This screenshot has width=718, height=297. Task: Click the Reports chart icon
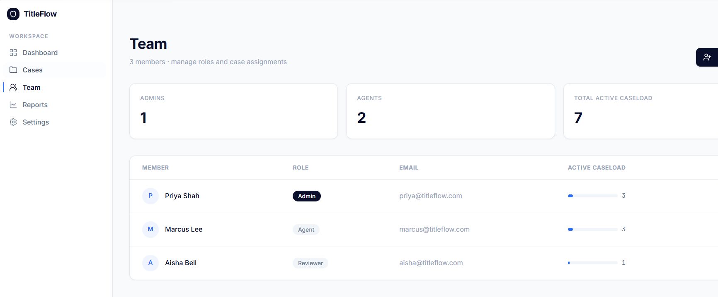pos(13,105)
